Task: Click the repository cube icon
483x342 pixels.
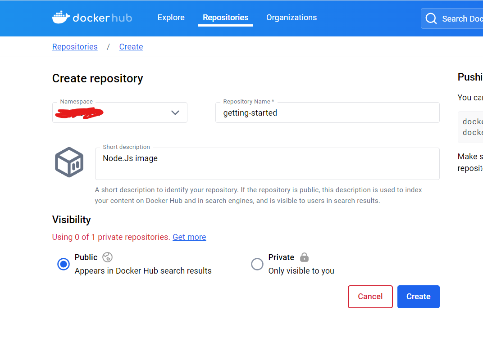Action: [69, 162]
